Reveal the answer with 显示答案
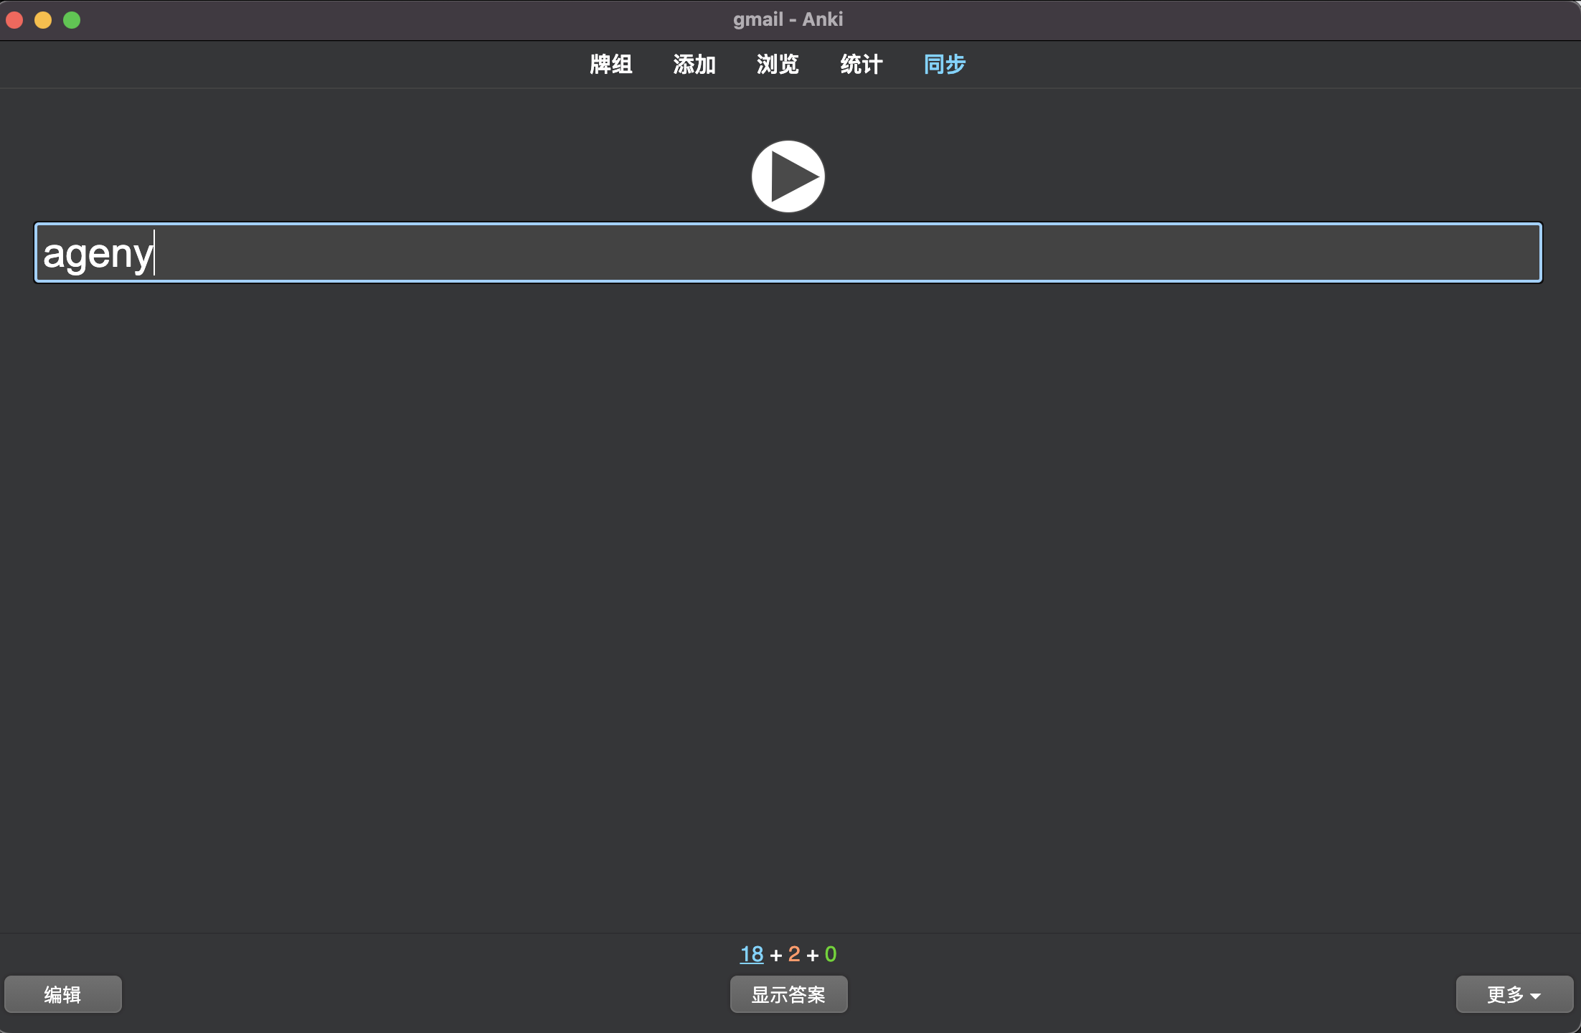The height and width of the screenshot is (1033, 1581). (788, 994)
